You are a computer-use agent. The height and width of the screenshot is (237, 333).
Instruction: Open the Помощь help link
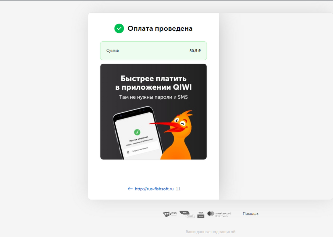pyautogui.click(x=250, y=214)
